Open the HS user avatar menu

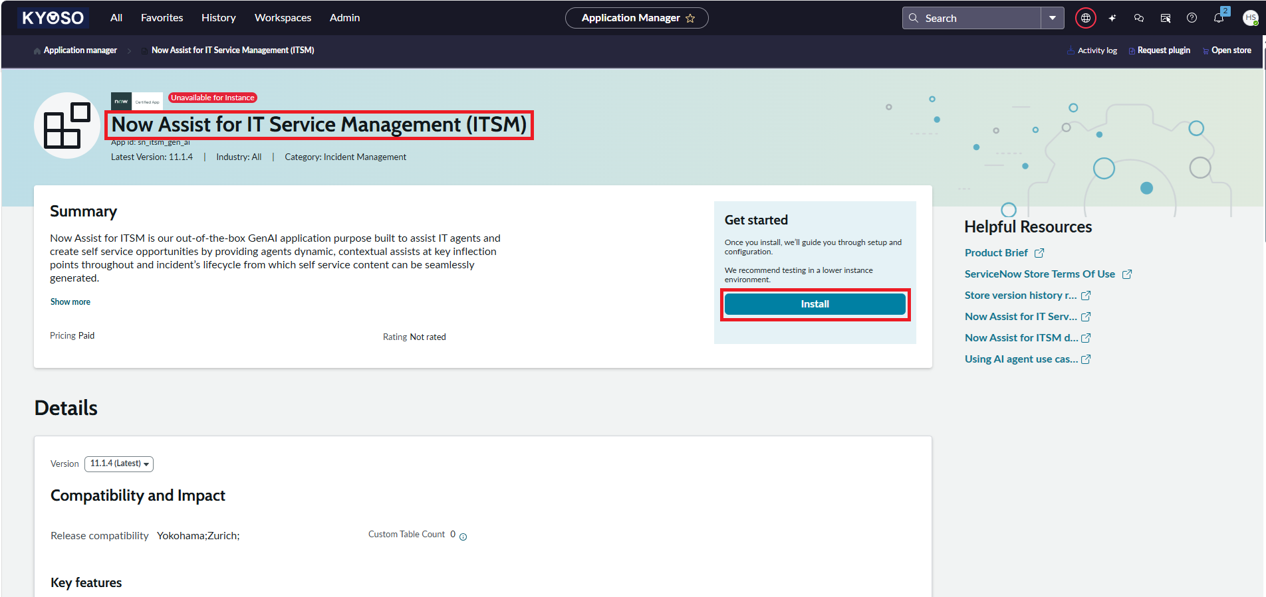coord(1250,18)
